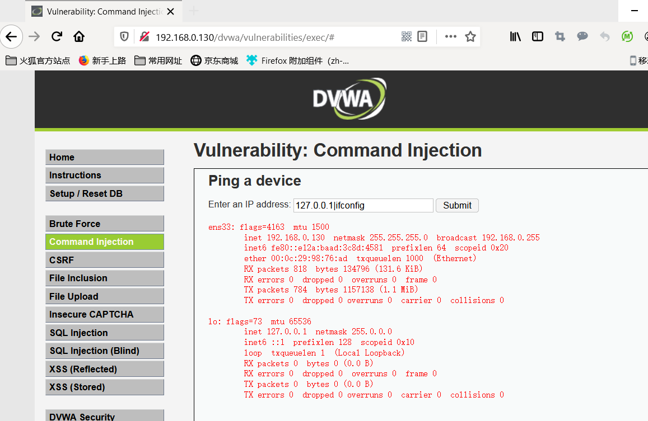Screen dimensions: 648x421
Task: Open the 新手上路 bookmark
Action: click(x=102, y=61)
